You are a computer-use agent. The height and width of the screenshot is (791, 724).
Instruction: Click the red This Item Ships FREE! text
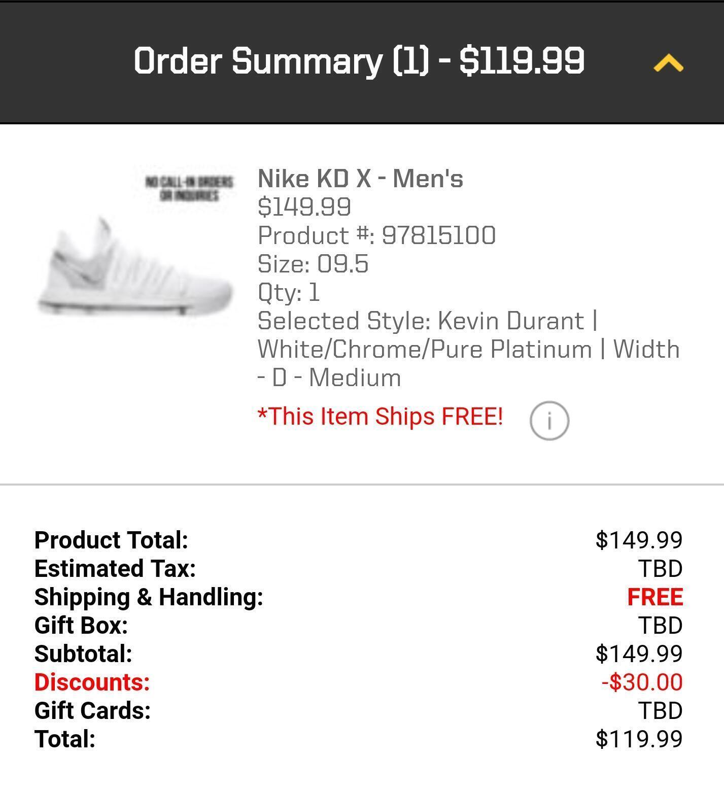coord(380,417)
